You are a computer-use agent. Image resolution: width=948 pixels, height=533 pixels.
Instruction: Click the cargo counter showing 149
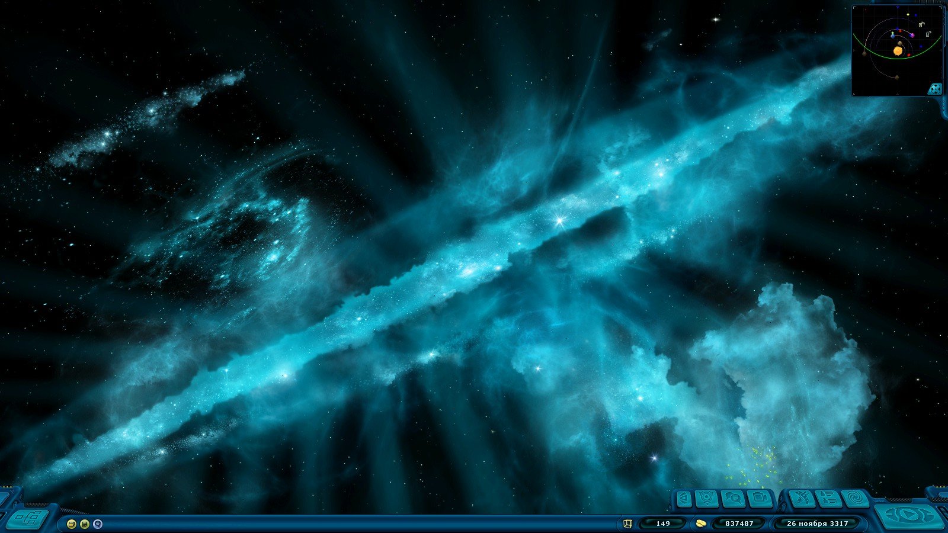pos(663,524)
